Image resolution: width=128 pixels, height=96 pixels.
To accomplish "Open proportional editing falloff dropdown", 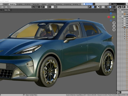I will pos(55,7).
